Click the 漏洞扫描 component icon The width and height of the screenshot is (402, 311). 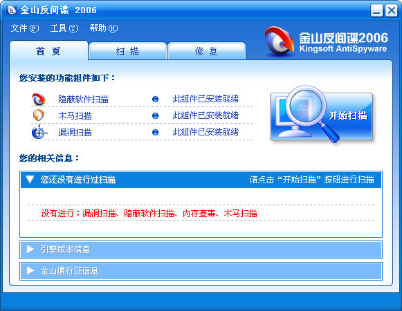pyautogui.click(x=39, y=132)
